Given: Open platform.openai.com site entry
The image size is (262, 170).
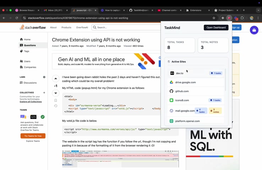Looking at the screenshot, I should (196, 121).
